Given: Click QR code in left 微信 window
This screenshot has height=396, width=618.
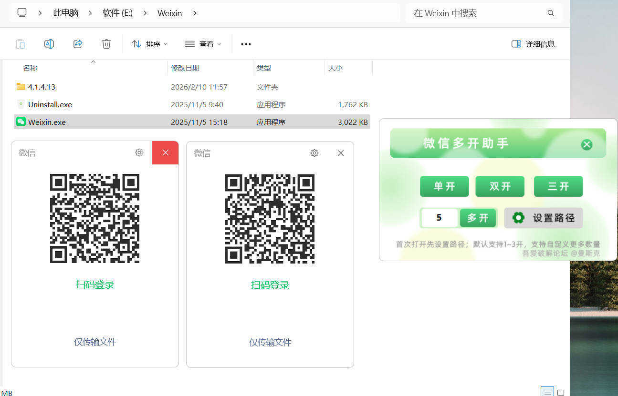Looking at the screenshot, I should [94, 218].
